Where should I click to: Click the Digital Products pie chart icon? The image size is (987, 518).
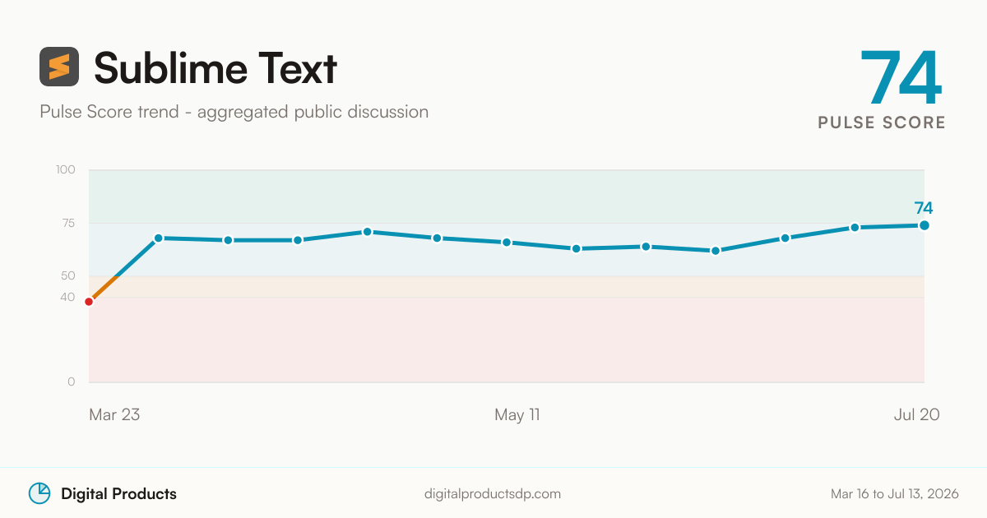click(39, 493)
